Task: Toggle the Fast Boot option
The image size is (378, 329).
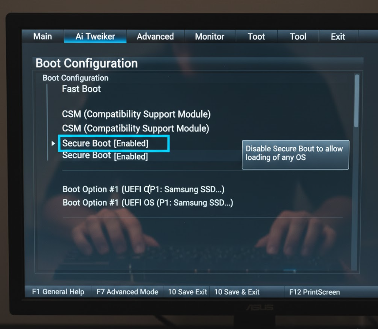Action: coord(81,89)
